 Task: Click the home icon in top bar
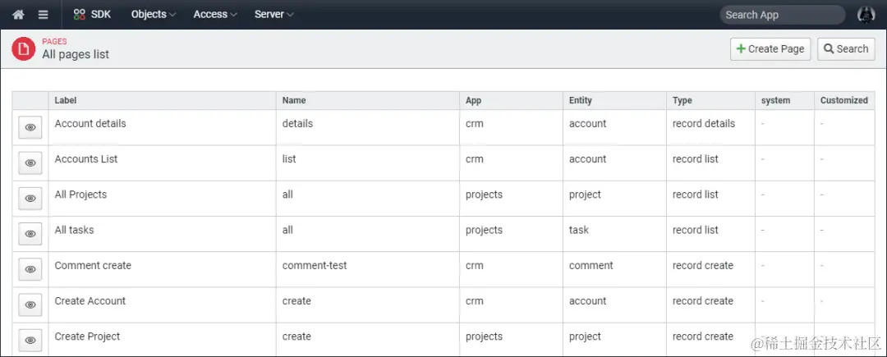click(18, 15)
